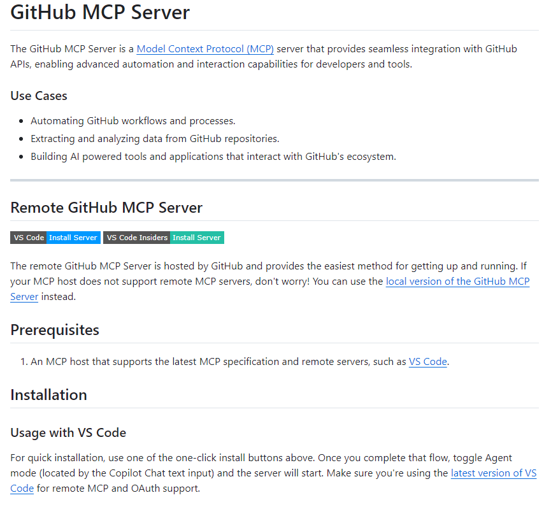Screen dimensions: 558x507
Task: Click the Installation heading
Action: pos(49,395)
